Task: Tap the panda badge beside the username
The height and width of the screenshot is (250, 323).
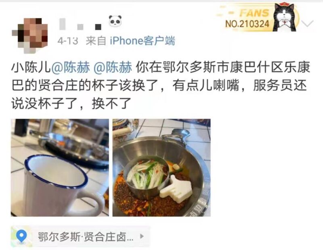Action: click(x=115, y=21)
